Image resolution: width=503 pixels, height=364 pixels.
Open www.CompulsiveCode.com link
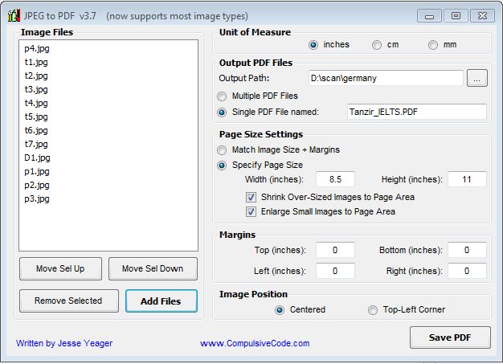tap(255, 343)
